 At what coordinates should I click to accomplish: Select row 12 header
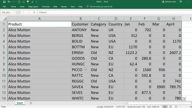pyautogui.click(x=4, y=87)
